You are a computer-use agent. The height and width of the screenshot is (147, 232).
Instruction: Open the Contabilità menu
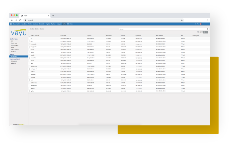pos(42,24)
